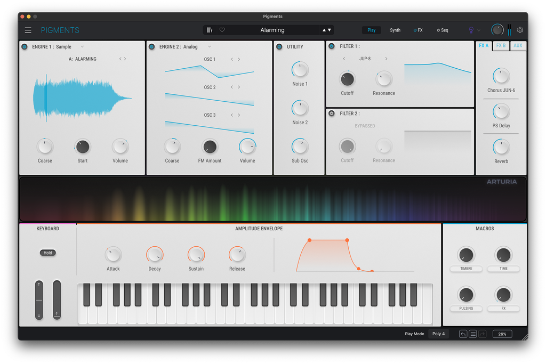Click the master volume knob
This screenshot has width=546, height=364.
click(497, 30)
